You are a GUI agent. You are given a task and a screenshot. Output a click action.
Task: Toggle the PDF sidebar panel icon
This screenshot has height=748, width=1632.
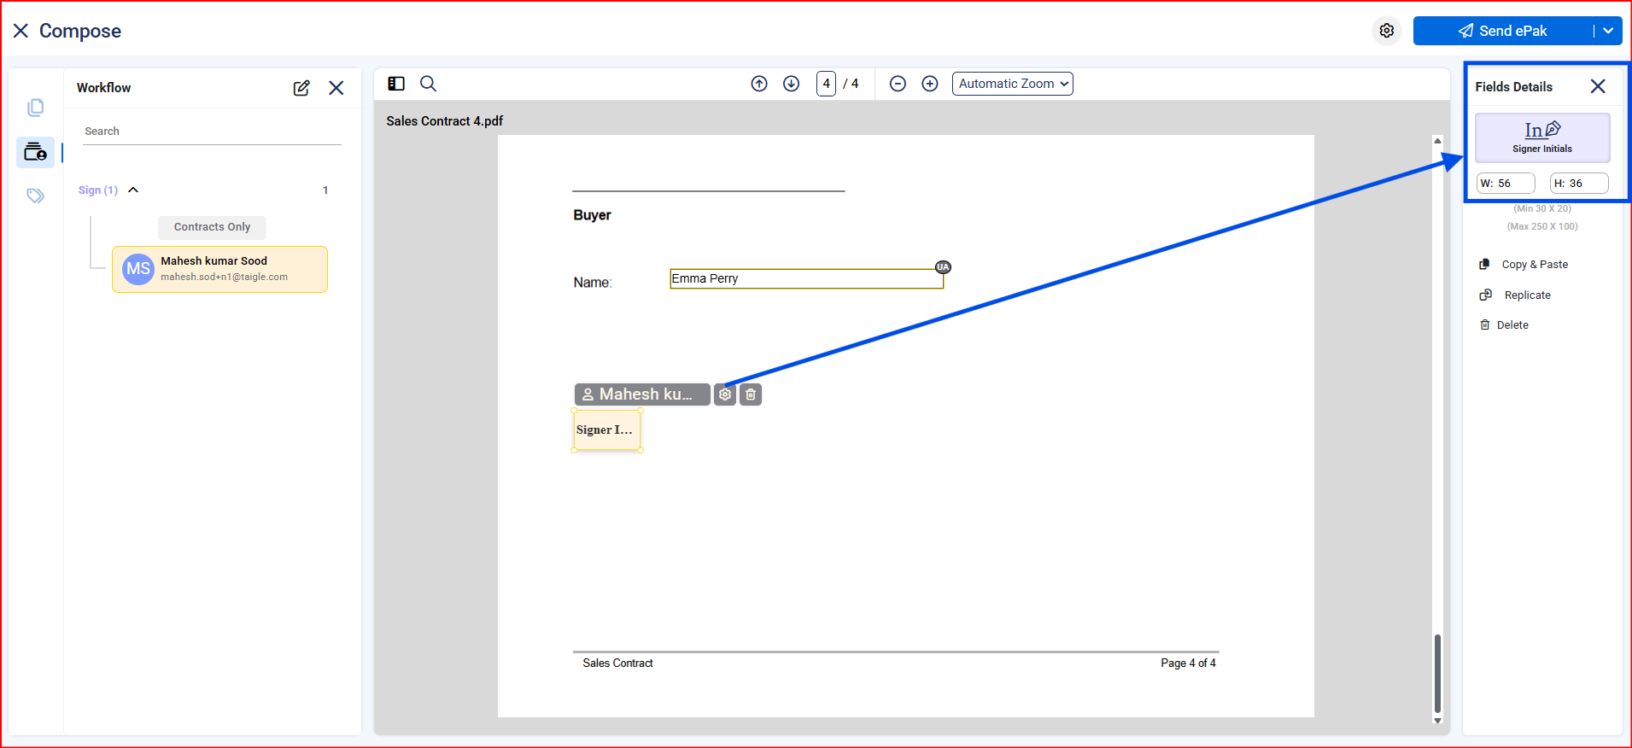click(x=396, y=84)
